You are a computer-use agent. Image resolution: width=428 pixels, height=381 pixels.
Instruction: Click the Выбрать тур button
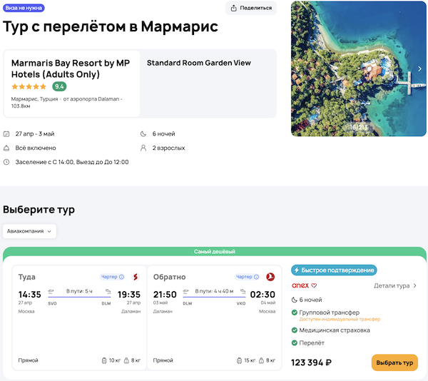click(x=394, y=362)
